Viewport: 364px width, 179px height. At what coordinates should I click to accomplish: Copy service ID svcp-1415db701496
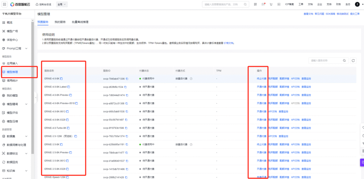[x=127, y=169]
